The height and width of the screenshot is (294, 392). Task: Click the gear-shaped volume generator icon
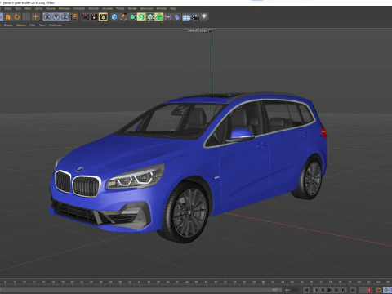point(150,17)
